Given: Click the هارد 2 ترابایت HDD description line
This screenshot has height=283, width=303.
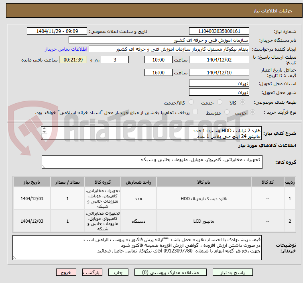Looking at the screenshot, I should click(227, 131).
